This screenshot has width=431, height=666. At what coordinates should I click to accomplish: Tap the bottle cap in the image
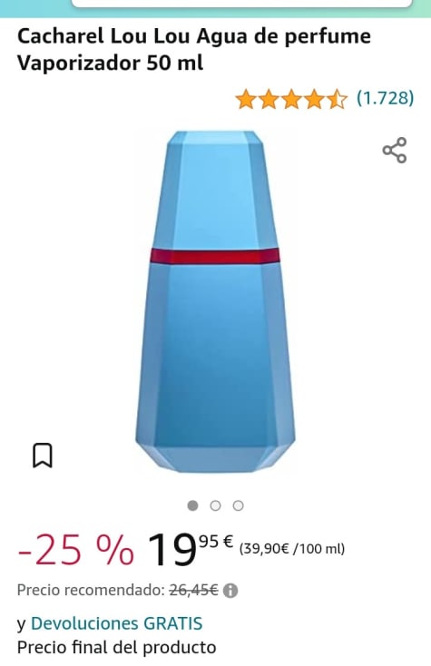click(x=215, y=190)
